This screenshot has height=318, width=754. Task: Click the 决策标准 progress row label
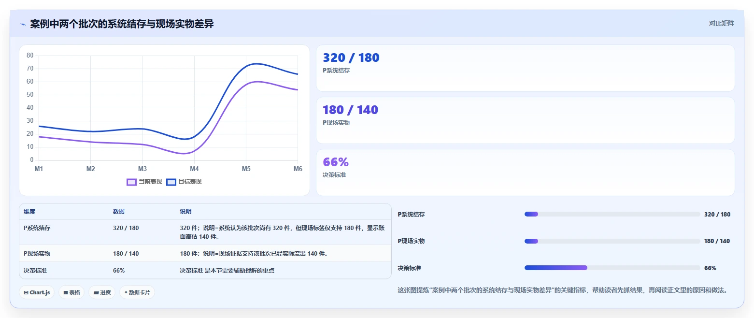point(409,268)
